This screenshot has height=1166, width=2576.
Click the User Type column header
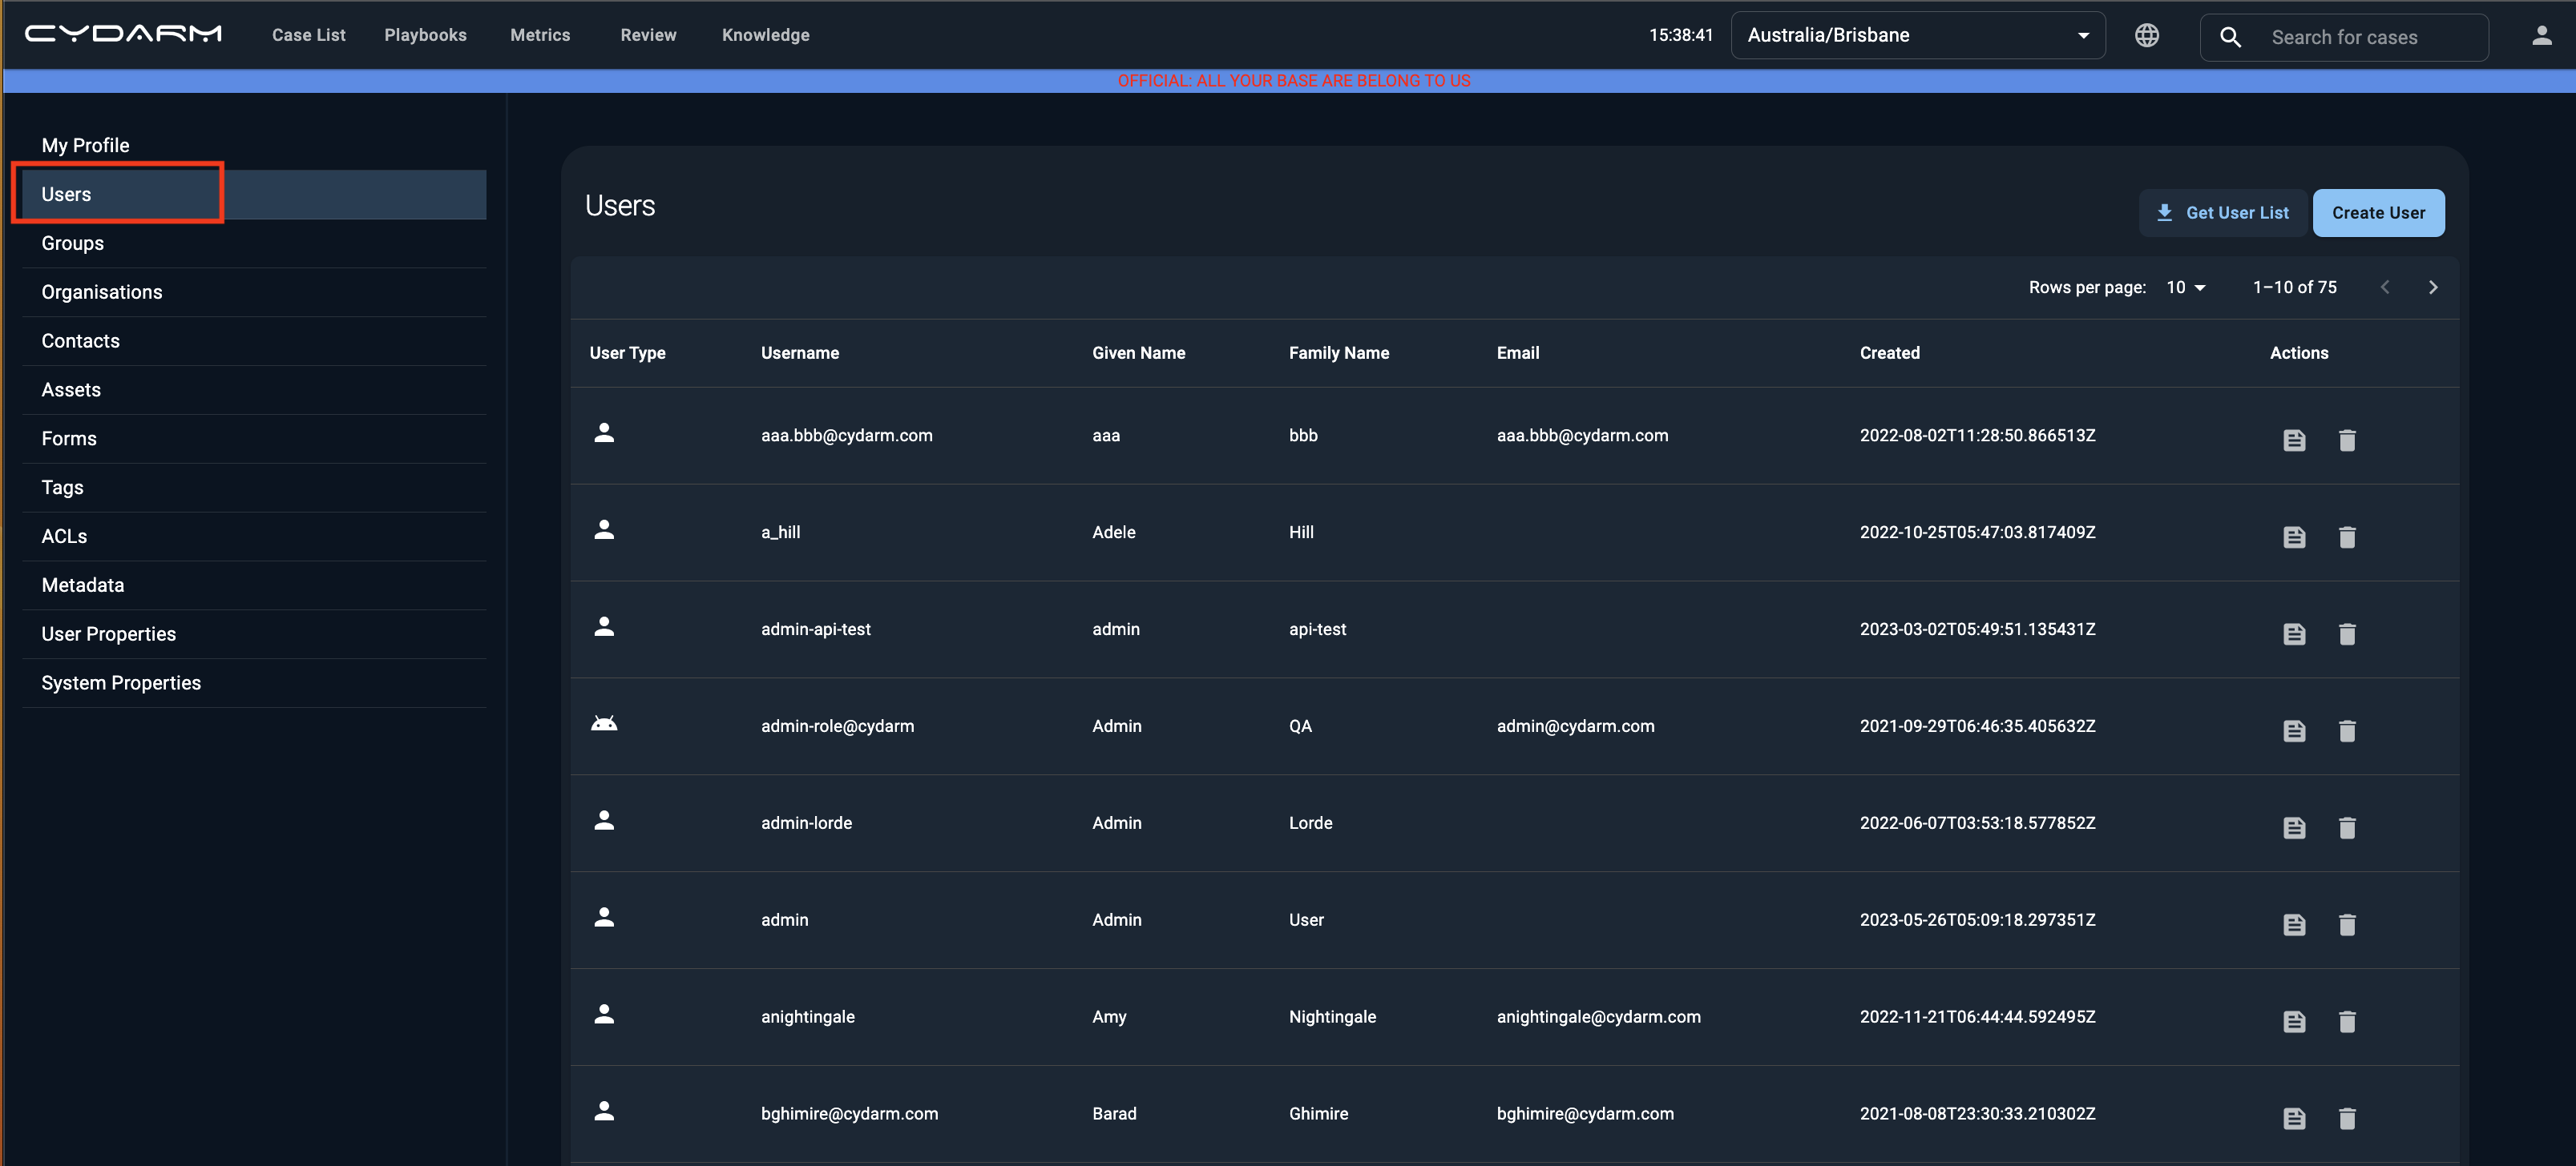(x=627, y=354)
